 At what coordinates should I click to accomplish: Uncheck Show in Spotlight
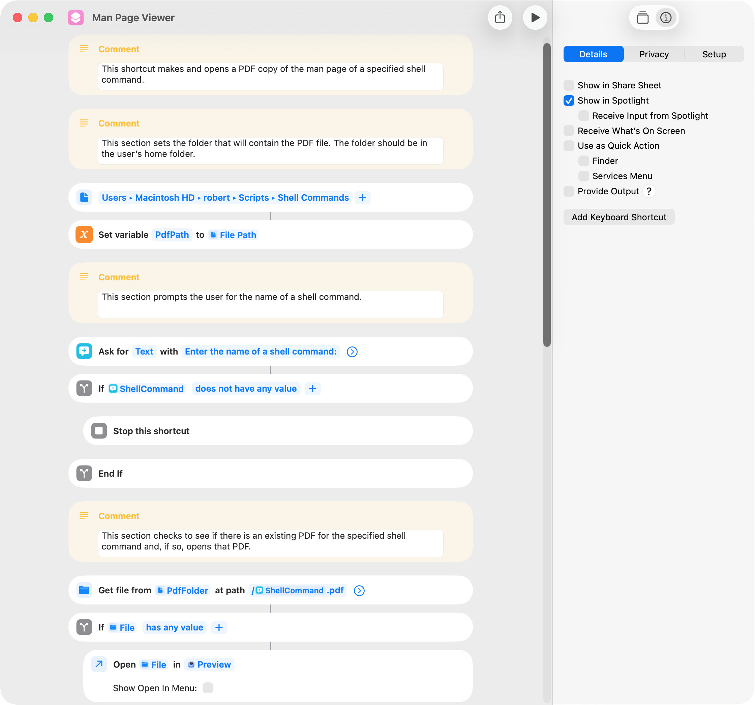tap(569, 100)
